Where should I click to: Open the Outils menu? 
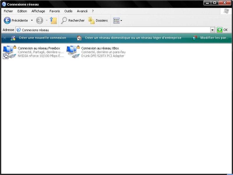(x=68, y=11)
